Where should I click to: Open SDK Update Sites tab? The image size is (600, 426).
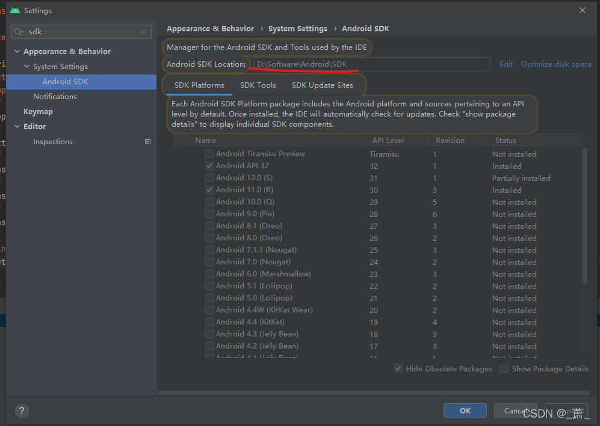coord(323,85)
